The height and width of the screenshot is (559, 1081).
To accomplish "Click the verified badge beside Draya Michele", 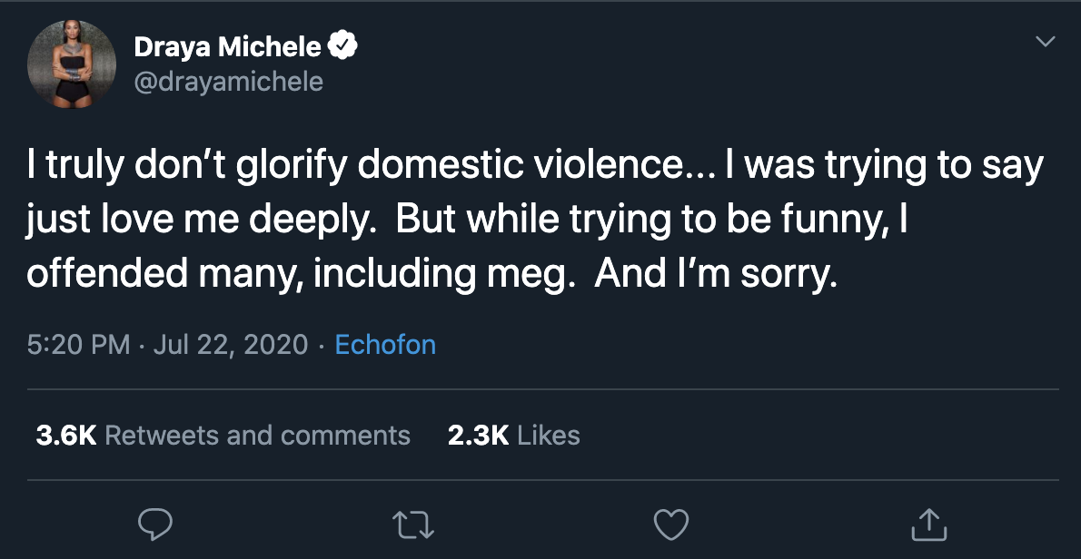I will pos(342,45).
